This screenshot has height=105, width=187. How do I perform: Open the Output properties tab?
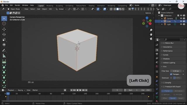click(157, 54)
